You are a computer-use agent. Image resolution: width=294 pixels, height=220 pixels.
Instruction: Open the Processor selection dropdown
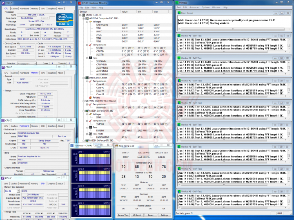35,63
